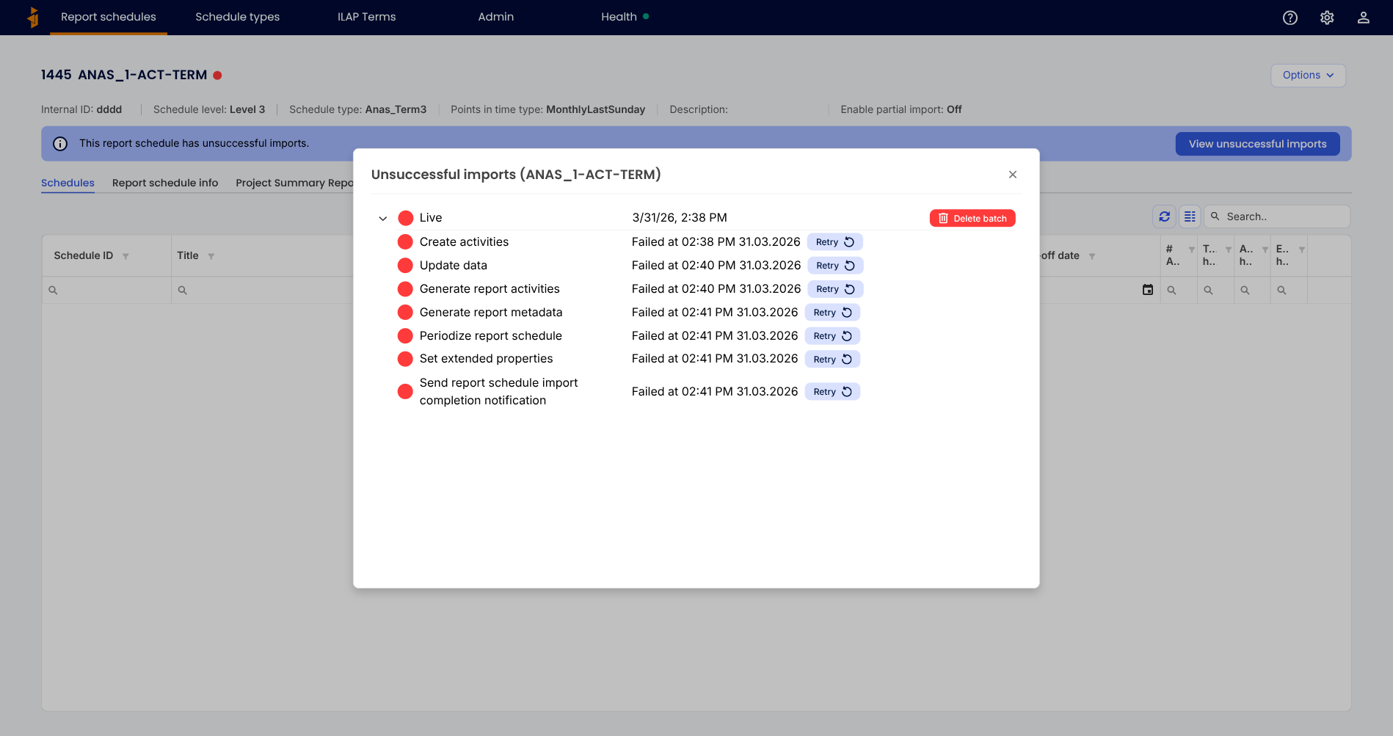Image resolution: width=1393 pixels, height=736 pixels.
Task: Select the text "Failed at 02:38 PM 31.03.2026"
Action: [x=716, y=242]
